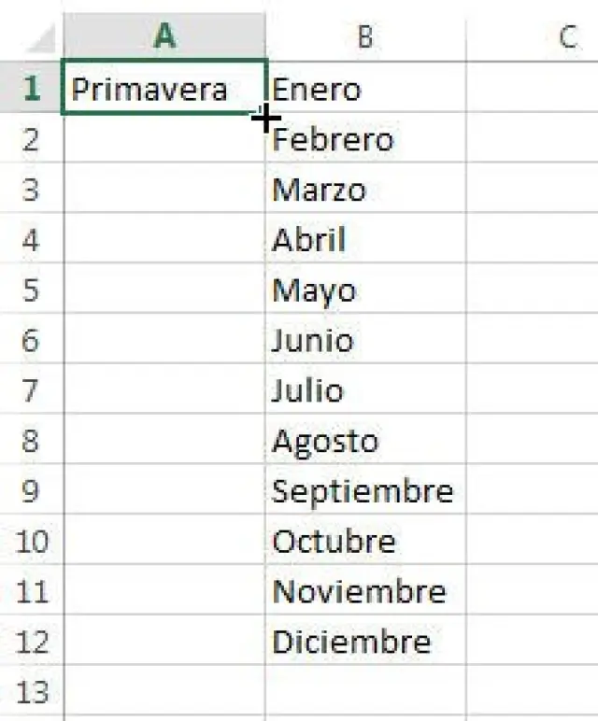Select the Agosto cell
This screenshot has width=598, height=721.
click(364, 441)
